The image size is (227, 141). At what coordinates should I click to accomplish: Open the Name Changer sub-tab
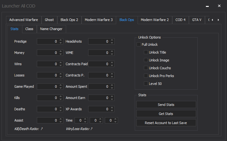click(51, 29)
